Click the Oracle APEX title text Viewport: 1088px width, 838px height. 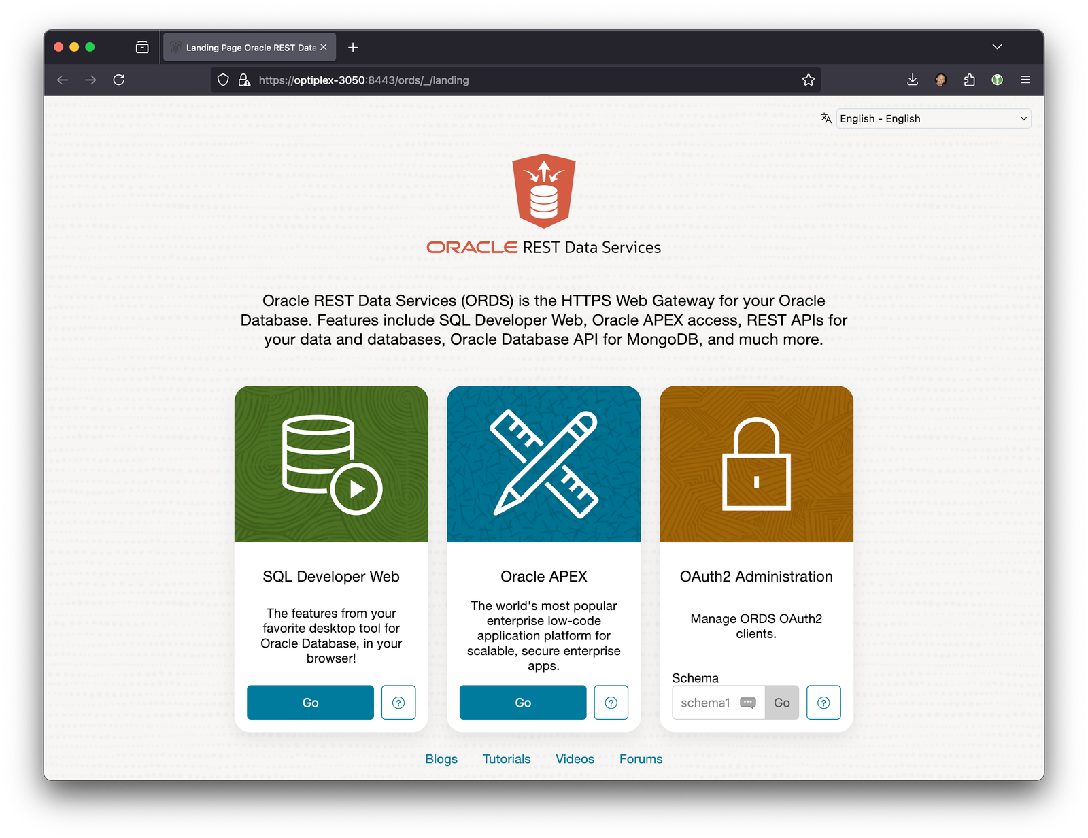pos(544,577)
